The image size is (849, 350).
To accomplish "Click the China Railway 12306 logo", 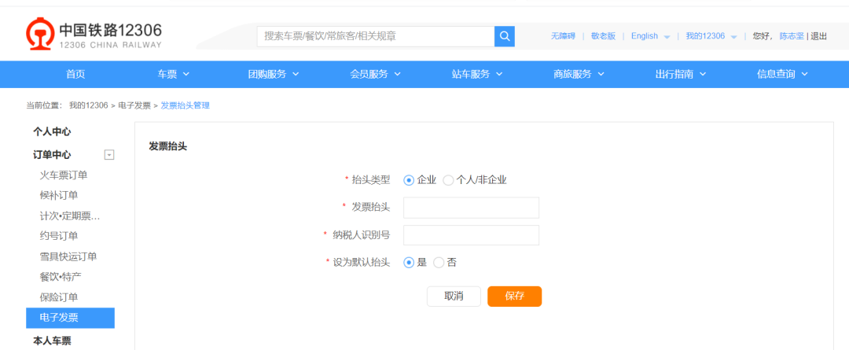I will [x=94, y=35].
